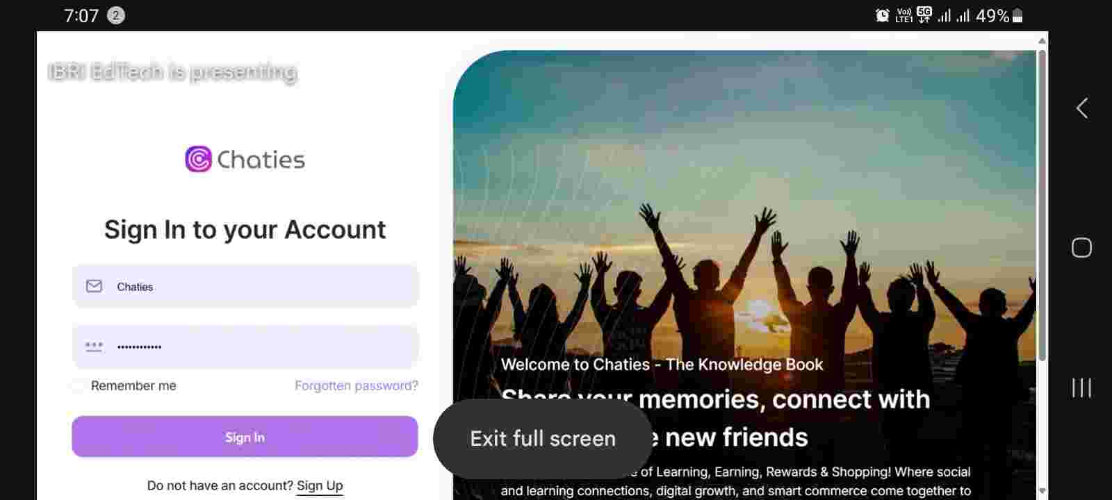Click the envelope icon in email field
The image size is (1112, 500).
(94, 286)
